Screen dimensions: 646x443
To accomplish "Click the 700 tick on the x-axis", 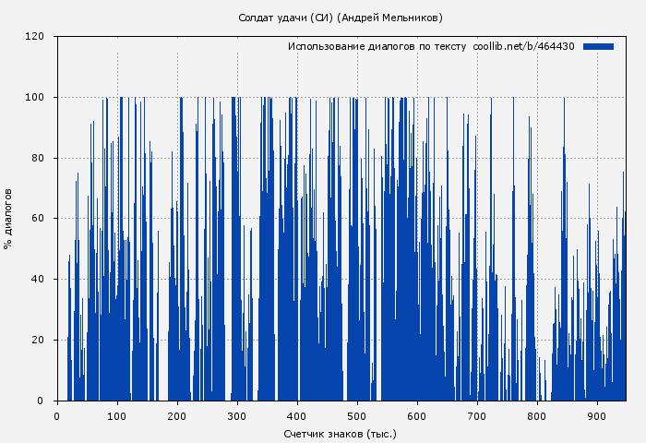I will pyautogui.click(x=477, y=415).
